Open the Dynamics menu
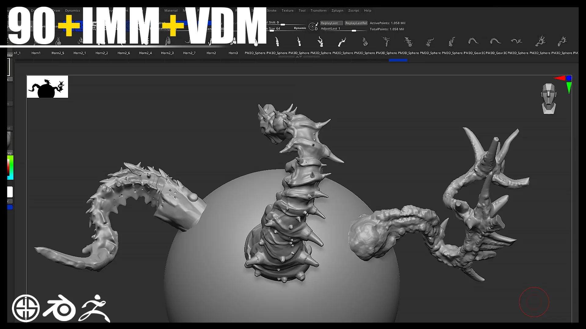The height and width of the screenshot is (329, 586). tap(72, 10)
